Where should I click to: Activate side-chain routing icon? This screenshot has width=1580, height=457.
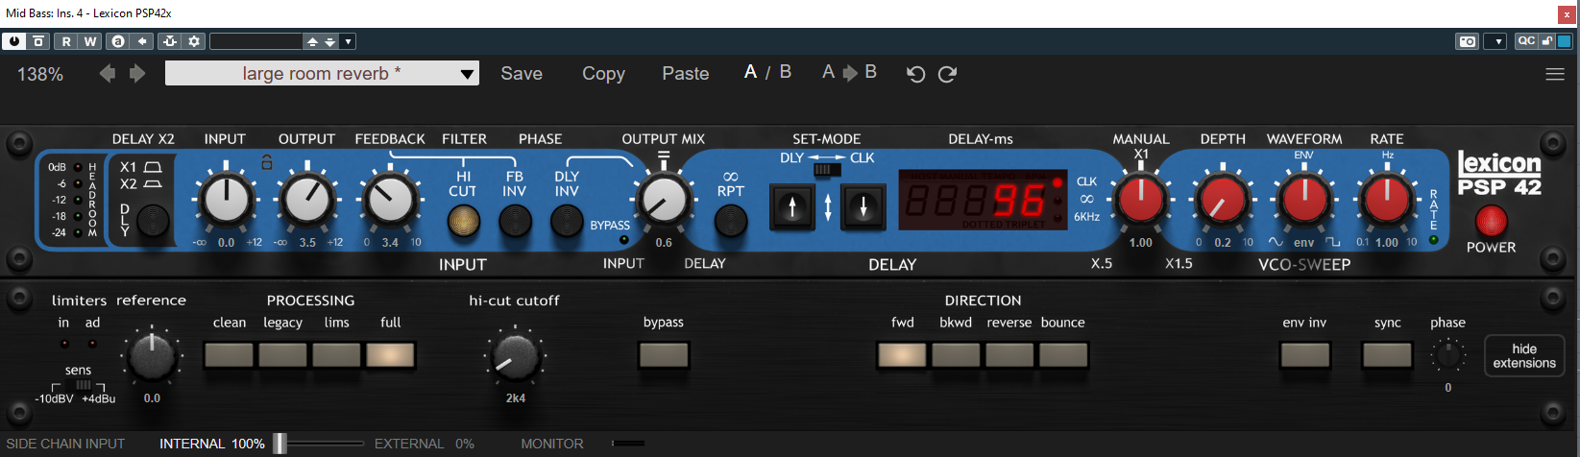point(170,41)
